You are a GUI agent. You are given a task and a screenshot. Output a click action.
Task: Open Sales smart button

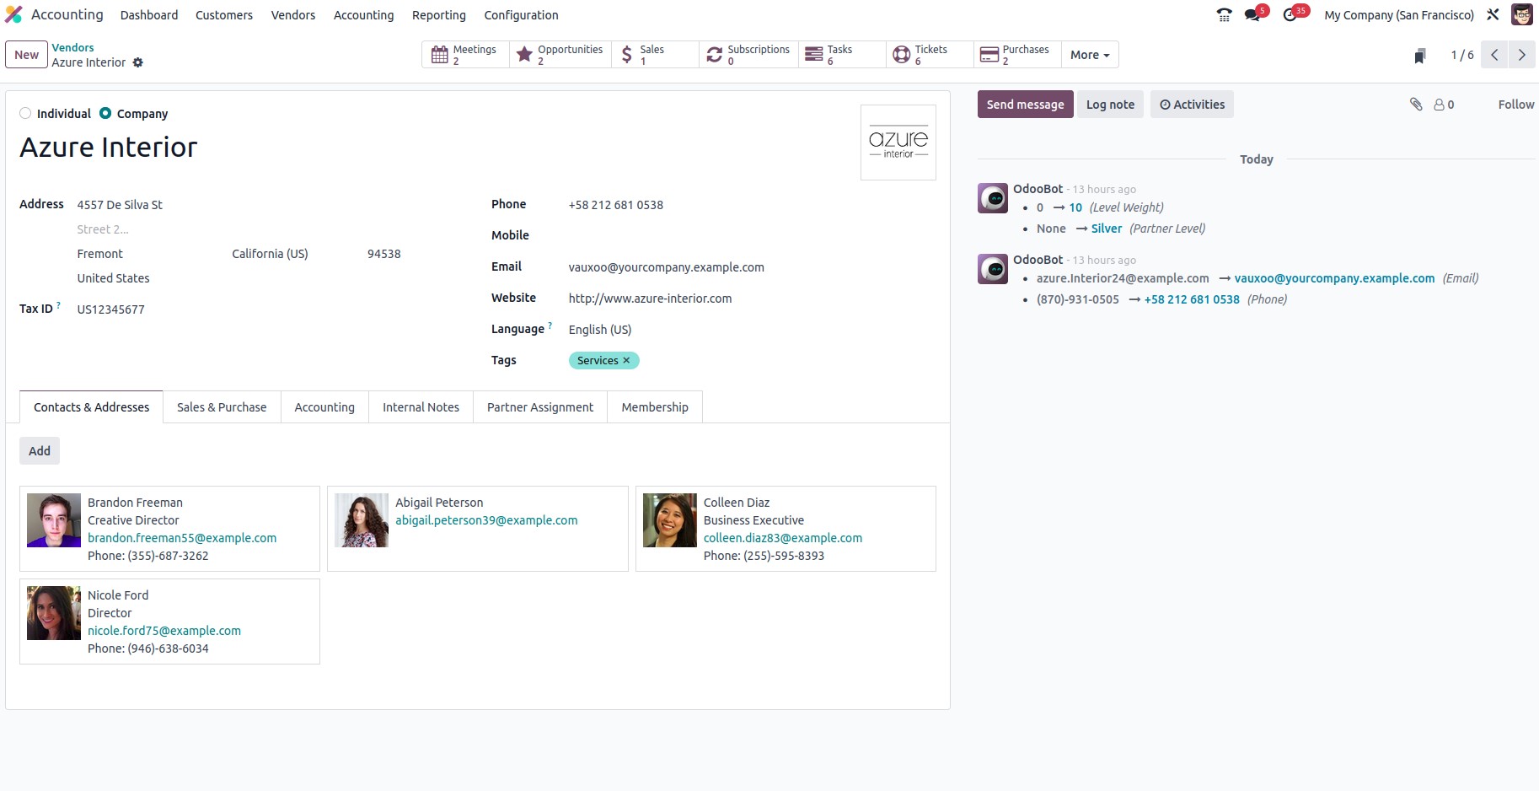click(x=655, y=55)
